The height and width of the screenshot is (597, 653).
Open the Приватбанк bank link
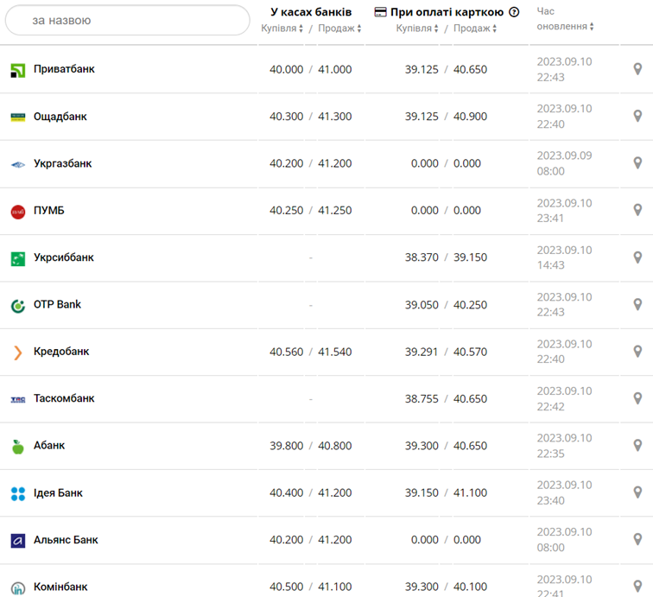(x=64, y=69)
